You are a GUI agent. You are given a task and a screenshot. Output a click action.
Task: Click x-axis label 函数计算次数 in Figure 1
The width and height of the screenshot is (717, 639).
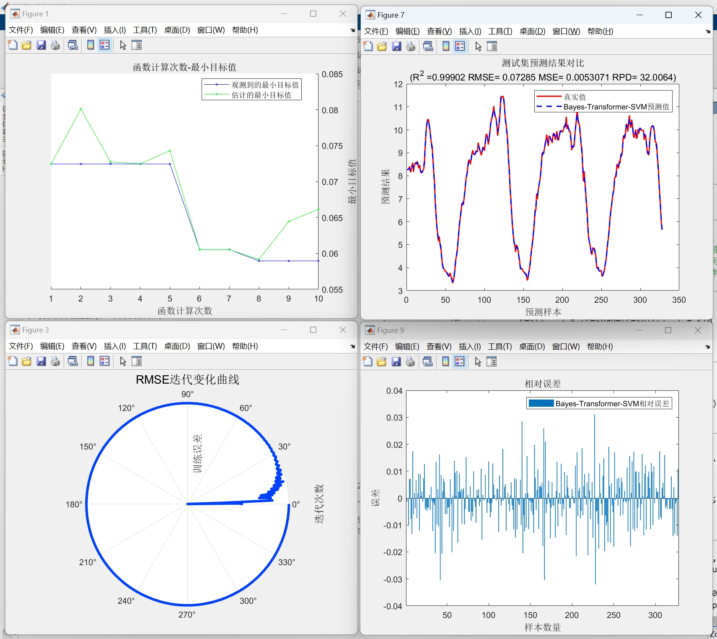pos(185,311)
